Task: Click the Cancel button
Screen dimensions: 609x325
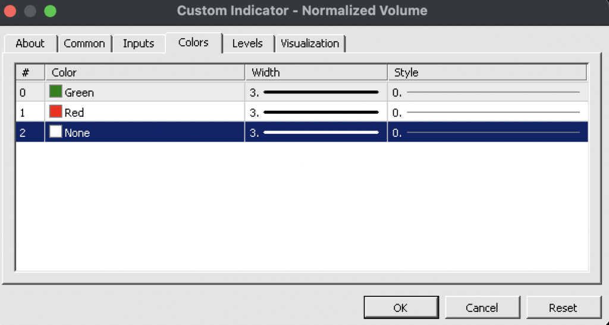Action: point(482,308)
